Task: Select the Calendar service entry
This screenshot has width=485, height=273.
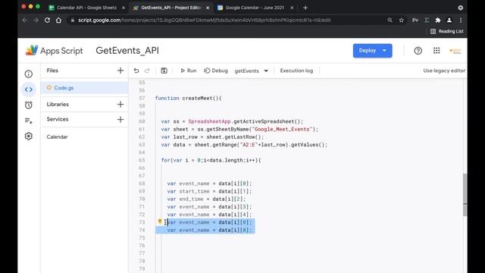Action: coord(57,136)
